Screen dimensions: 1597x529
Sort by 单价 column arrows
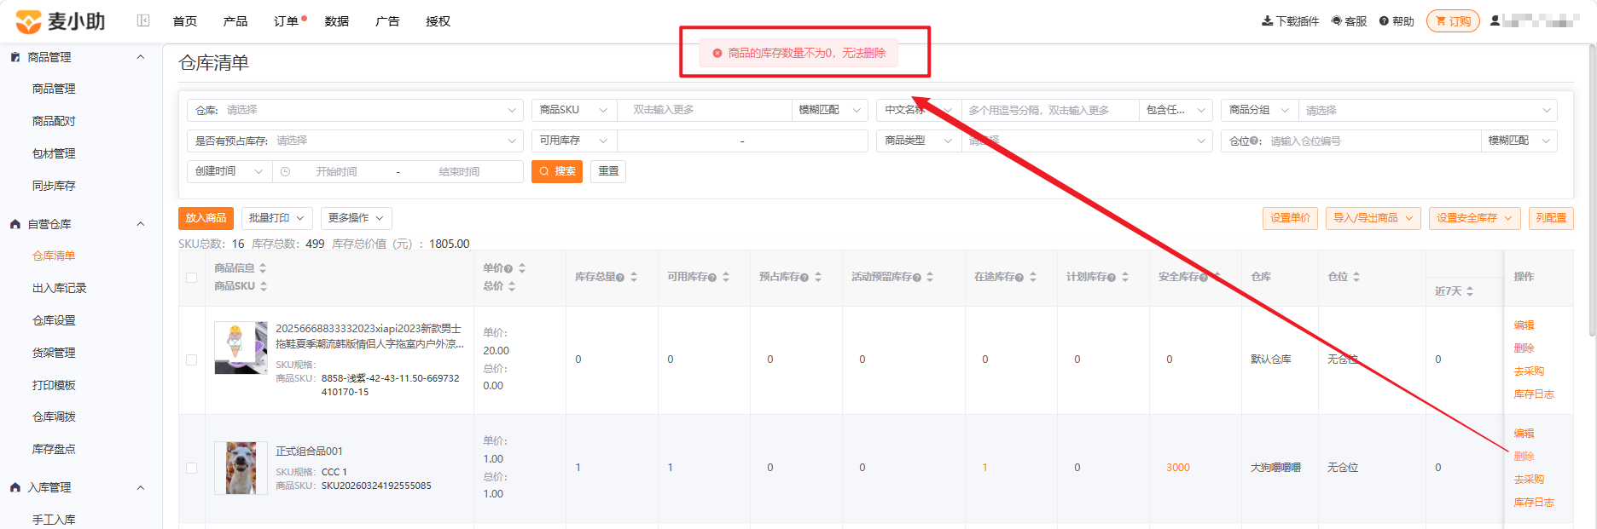pyautogui.click(x=522, y=268)
